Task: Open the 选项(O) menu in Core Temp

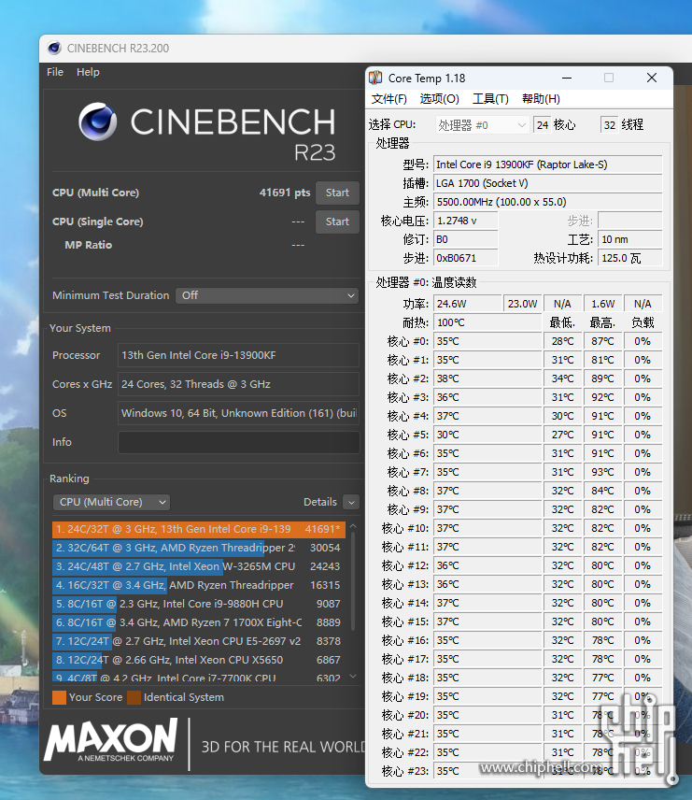Action: coord(440,98)
